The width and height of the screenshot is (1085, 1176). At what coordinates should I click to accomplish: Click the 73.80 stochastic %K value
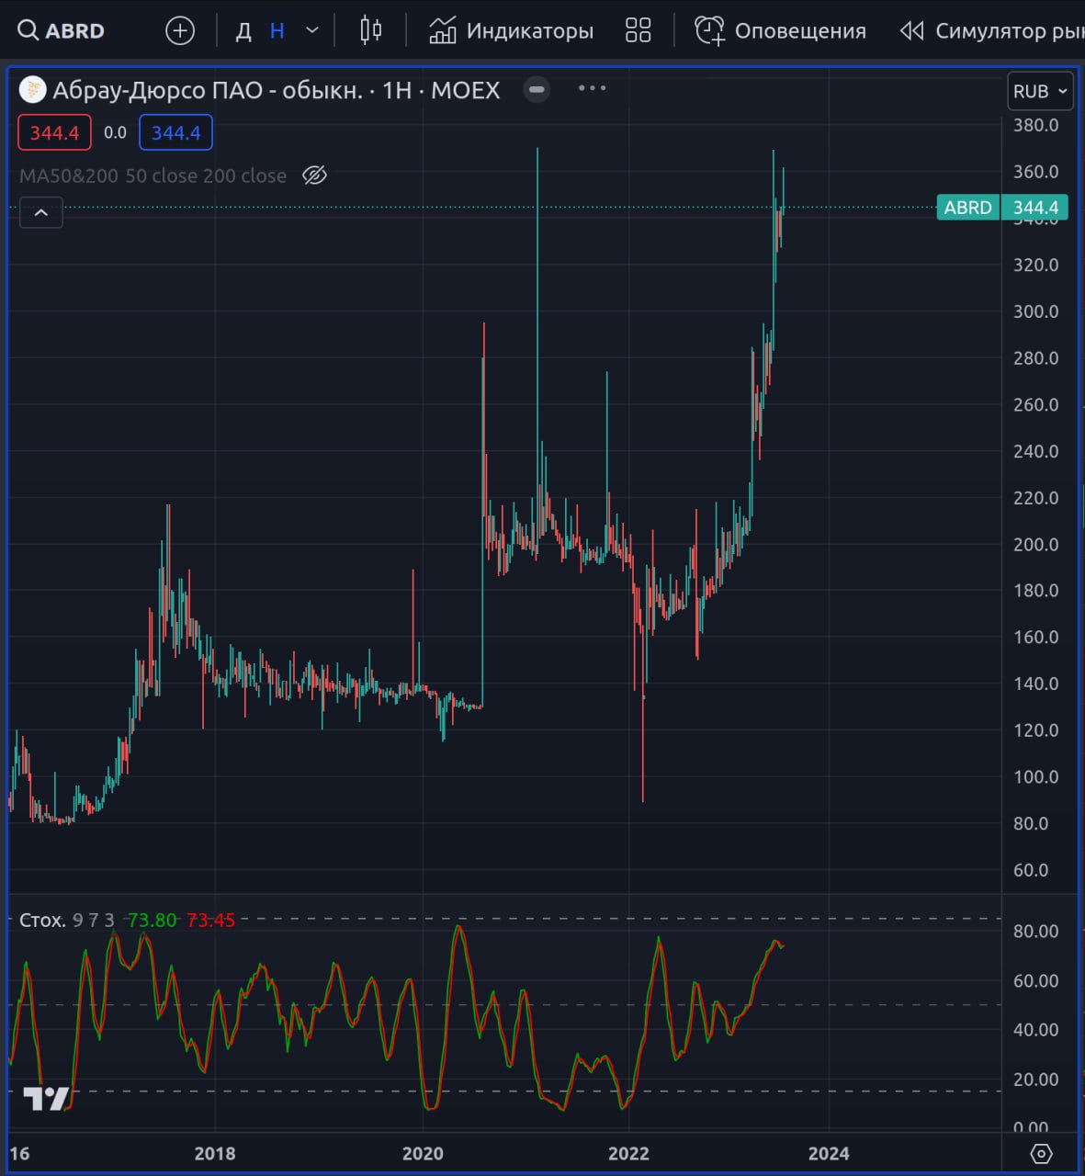(x=152, y=920)
